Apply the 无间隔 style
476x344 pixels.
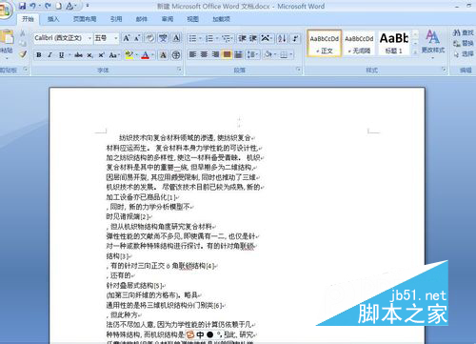pyautogui.click(x=359, y=44)
